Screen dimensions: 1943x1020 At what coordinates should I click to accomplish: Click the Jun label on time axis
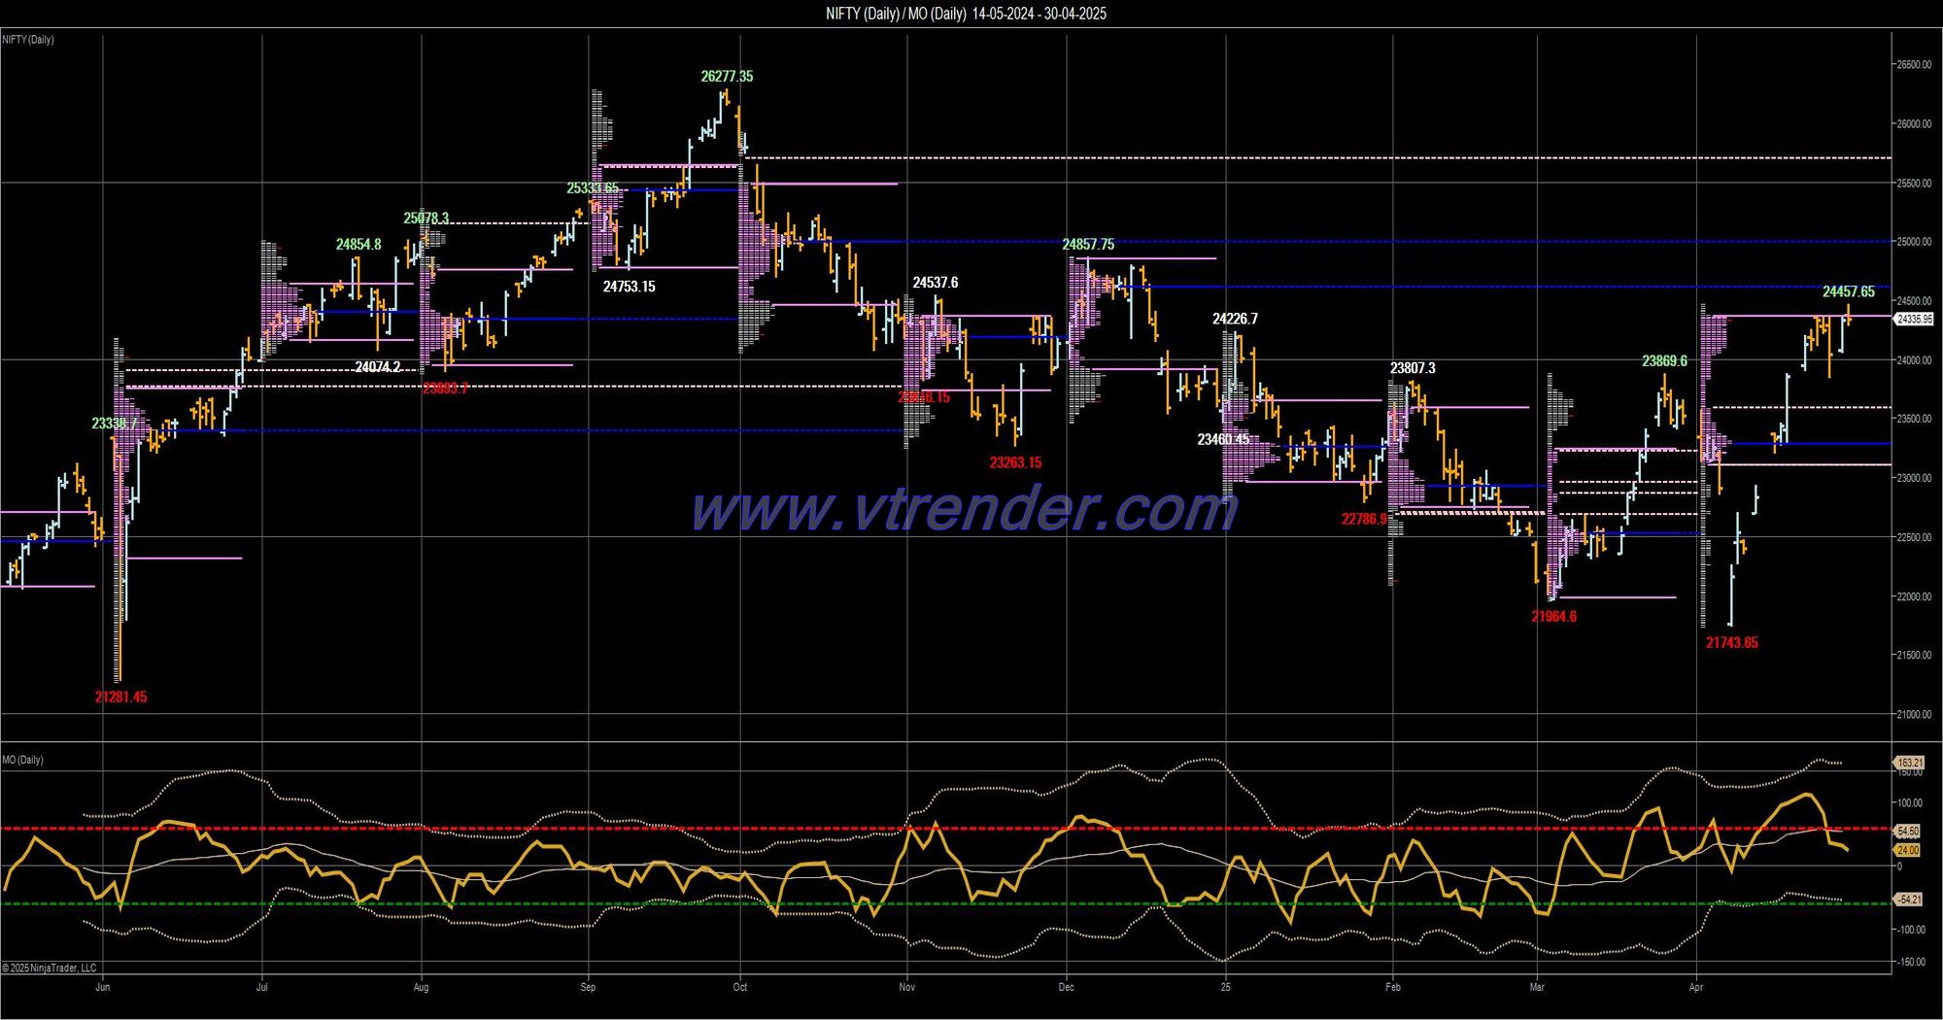103,987
